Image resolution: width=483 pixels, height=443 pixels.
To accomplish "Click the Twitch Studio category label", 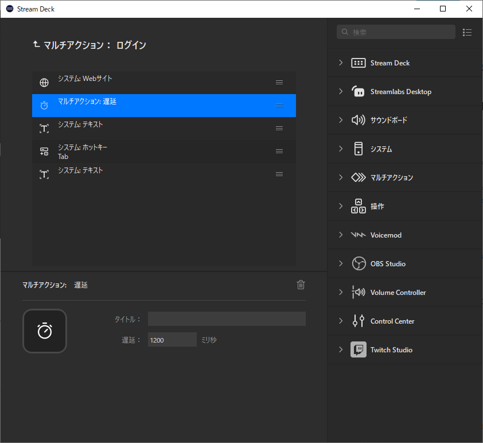I will [x=391, y=349].
